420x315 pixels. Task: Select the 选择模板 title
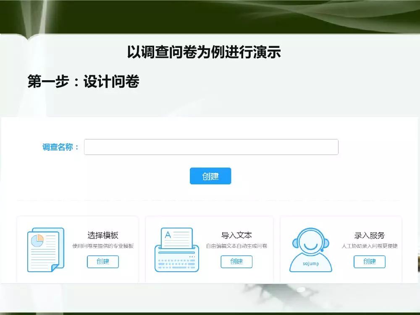(x=103, y=235)
